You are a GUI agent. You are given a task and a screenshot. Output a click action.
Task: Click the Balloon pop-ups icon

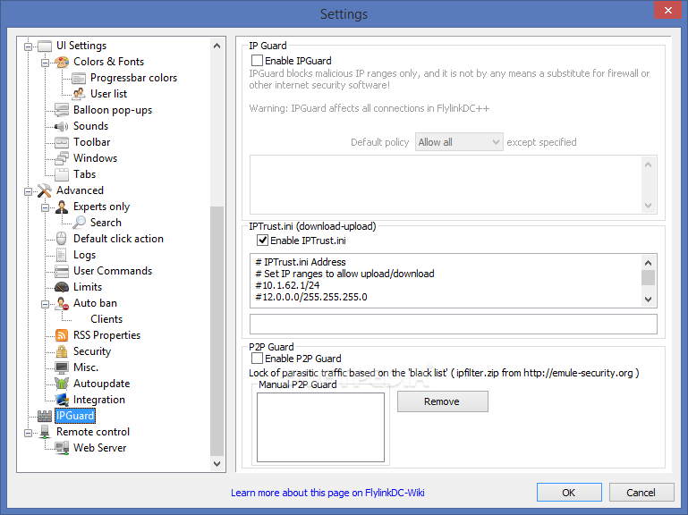pyautogui.click(x=62, y=110)
